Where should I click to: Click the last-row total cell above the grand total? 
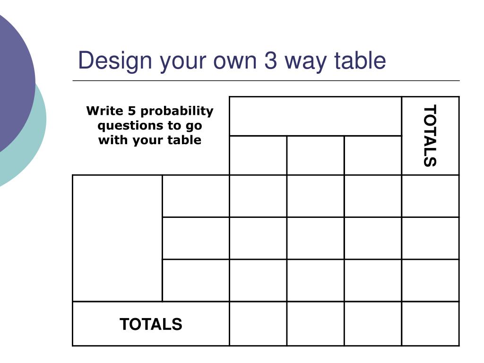click(431, 280)
